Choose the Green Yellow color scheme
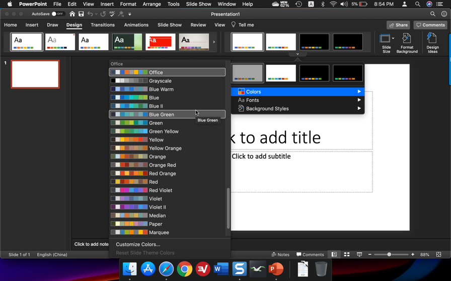This screenshot has width=451, height=281. [167, 131]
